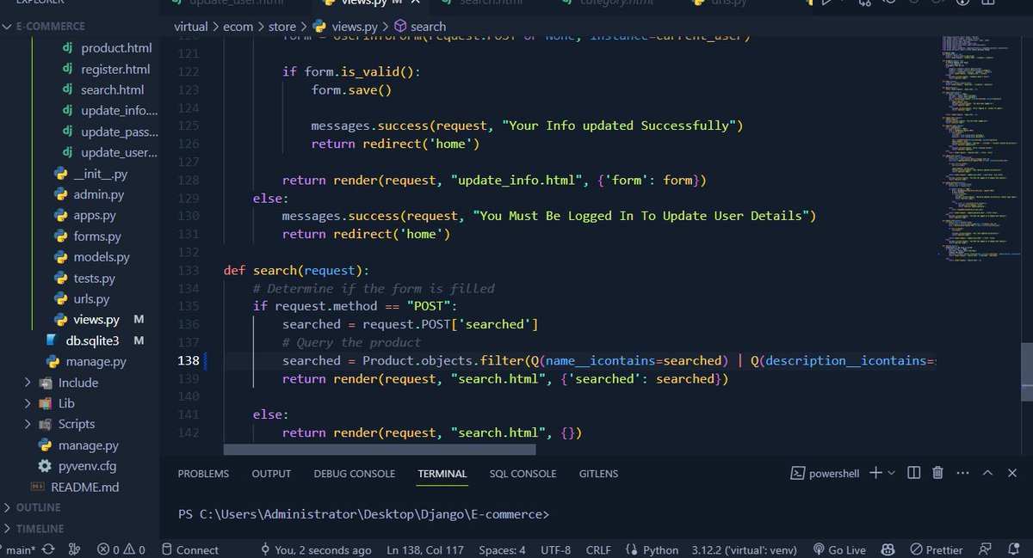The height and width of the screenshot is (558, 1033).
Task: Switch to the GITLENS panel tab
Action: (x=598, y=474)
